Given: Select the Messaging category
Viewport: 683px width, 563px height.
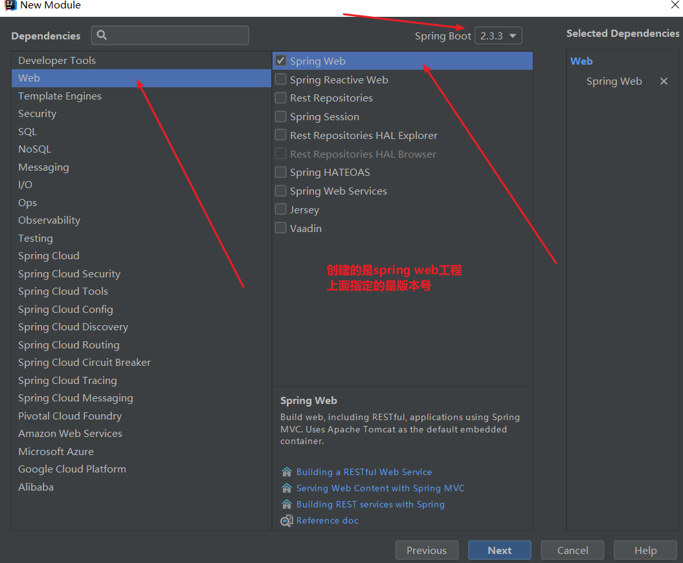Looking at the screenshot, I should tap(142, 167).
